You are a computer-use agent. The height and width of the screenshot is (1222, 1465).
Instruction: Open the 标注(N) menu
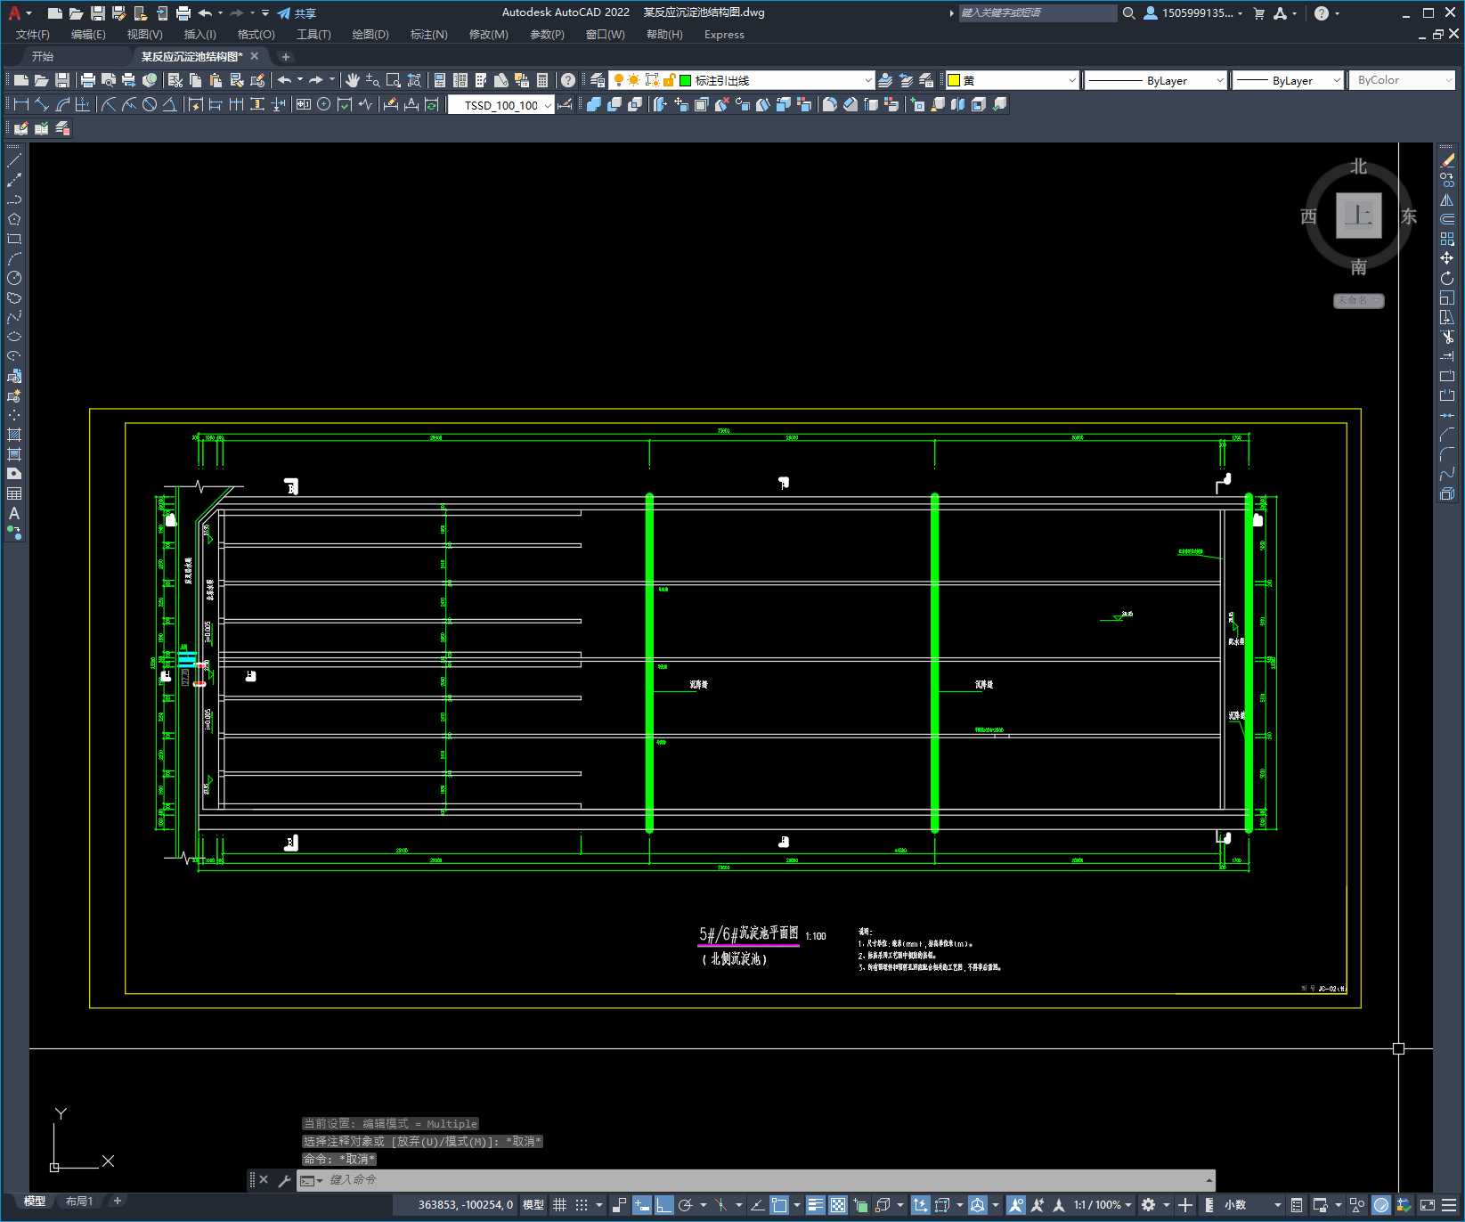428,35
